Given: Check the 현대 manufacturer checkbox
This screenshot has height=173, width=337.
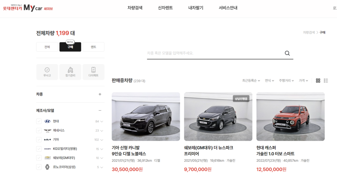Looking at the screenshot, I should pyautogui.click(x=39, y=121).
